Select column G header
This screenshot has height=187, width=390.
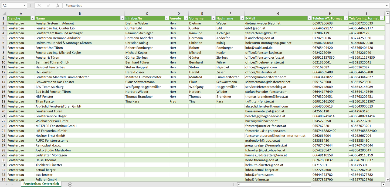coord(278,14)
